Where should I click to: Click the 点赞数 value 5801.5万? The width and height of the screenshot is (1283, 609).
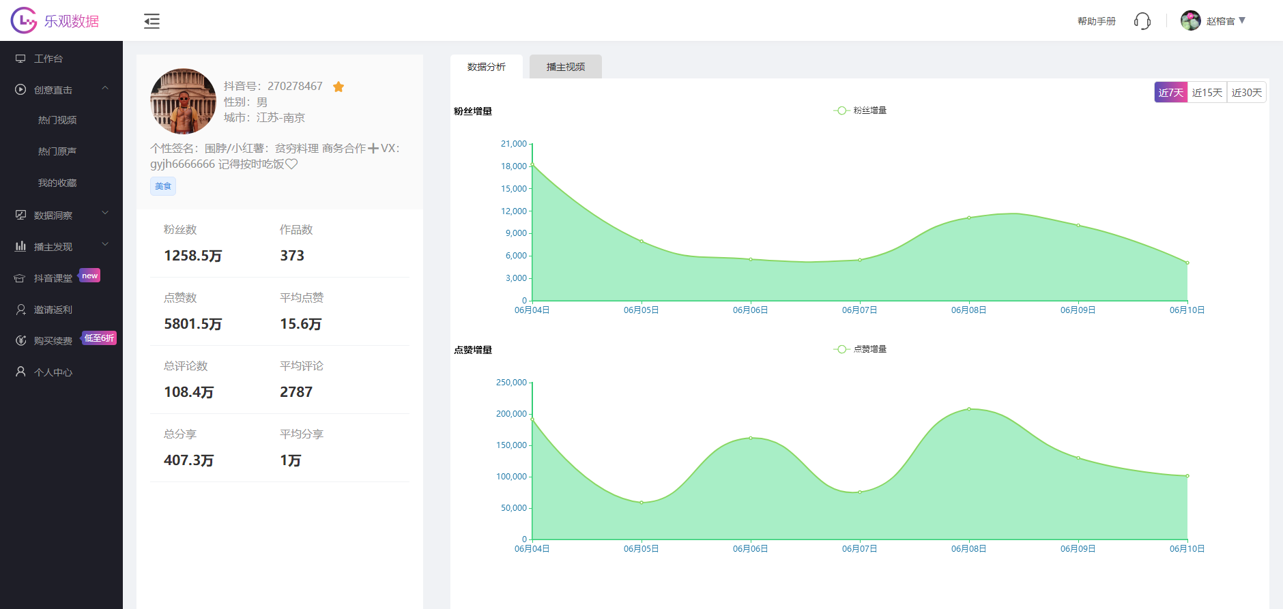[193, 324]
